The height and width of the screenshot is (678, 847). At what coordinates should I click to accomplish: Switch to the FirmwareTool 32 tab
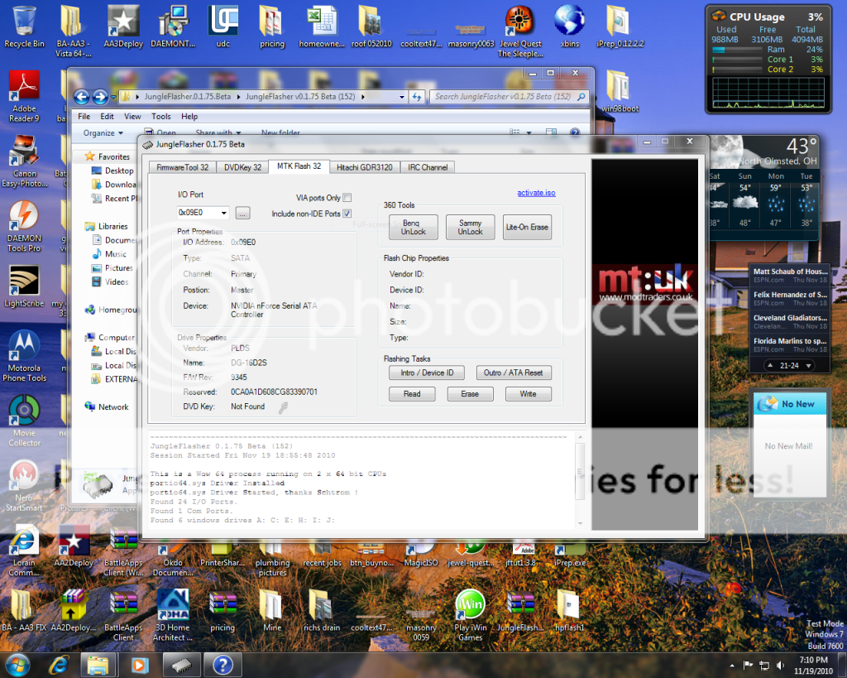tap(183, 167)
